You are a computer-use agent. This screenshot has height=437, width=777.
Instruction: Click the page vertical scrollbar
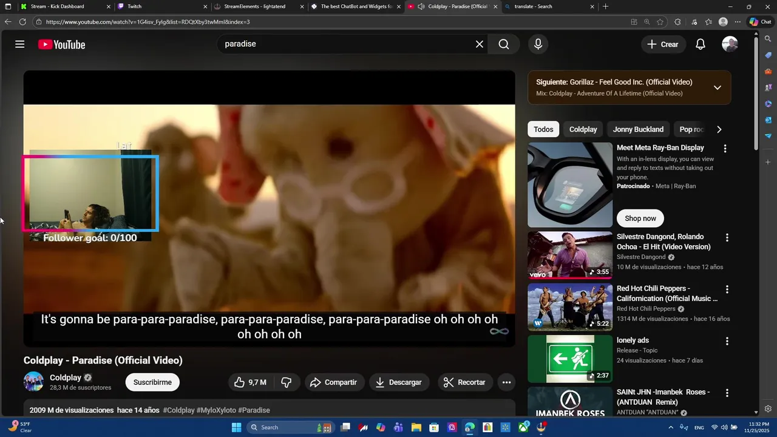click(x=756, y=93)
